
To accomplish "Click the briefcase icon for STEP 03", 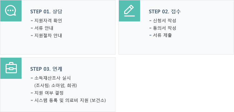I will point(11,68).
